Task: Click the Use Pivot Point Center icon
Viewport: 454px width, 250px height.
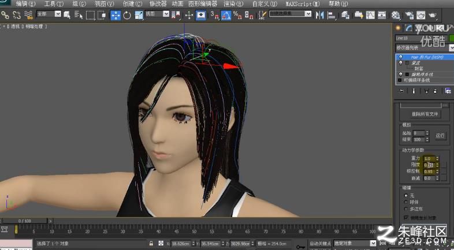Action: tap(176, 15)
